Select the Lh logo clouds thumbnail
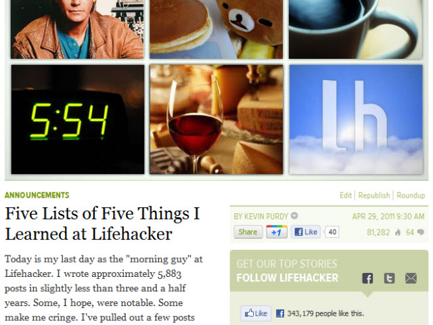 [x=356, y=119]
